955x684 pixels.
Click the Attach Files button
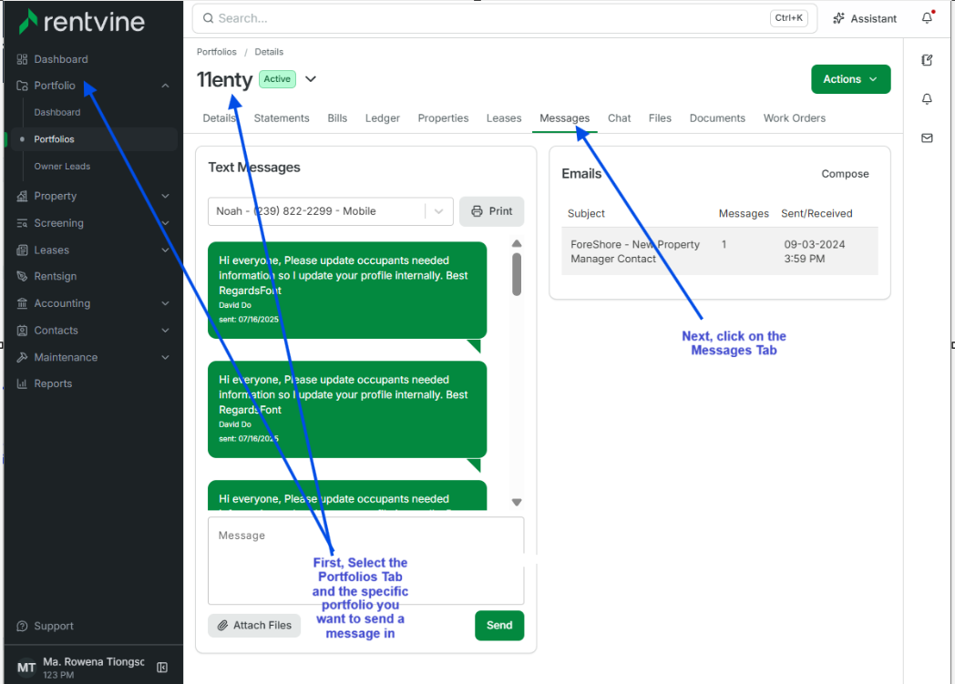(x=254, y=626)
